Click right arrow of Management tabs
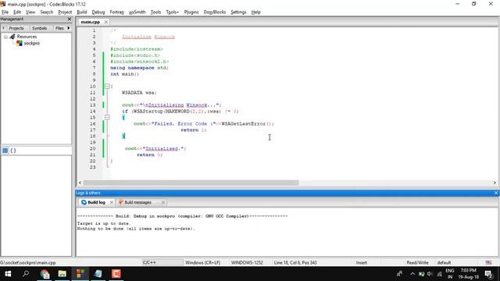This screenshot has width=500, height=281. tap(69, 28)
